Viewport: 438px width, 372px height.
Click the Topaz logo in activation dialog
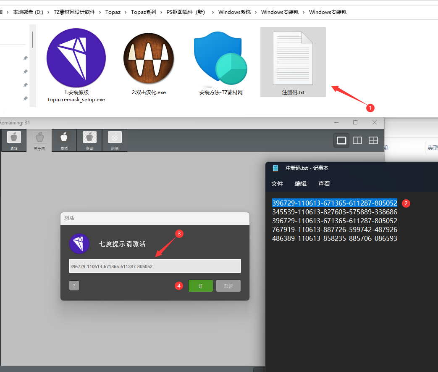[x=79, y=244]
